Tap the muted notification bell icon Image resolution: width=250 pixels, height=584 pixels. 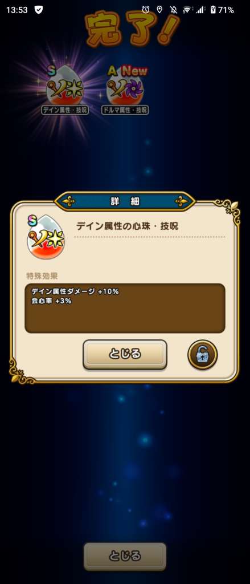click(173, 10)
